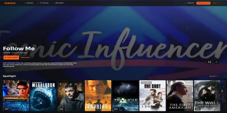Open the Watchlist page

pyautogui.click(x=58, y=3)
